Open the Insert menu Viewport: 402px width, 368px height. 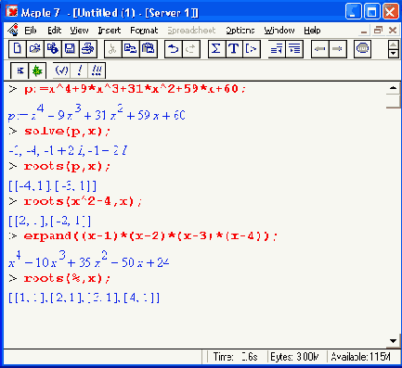(110, 31)
